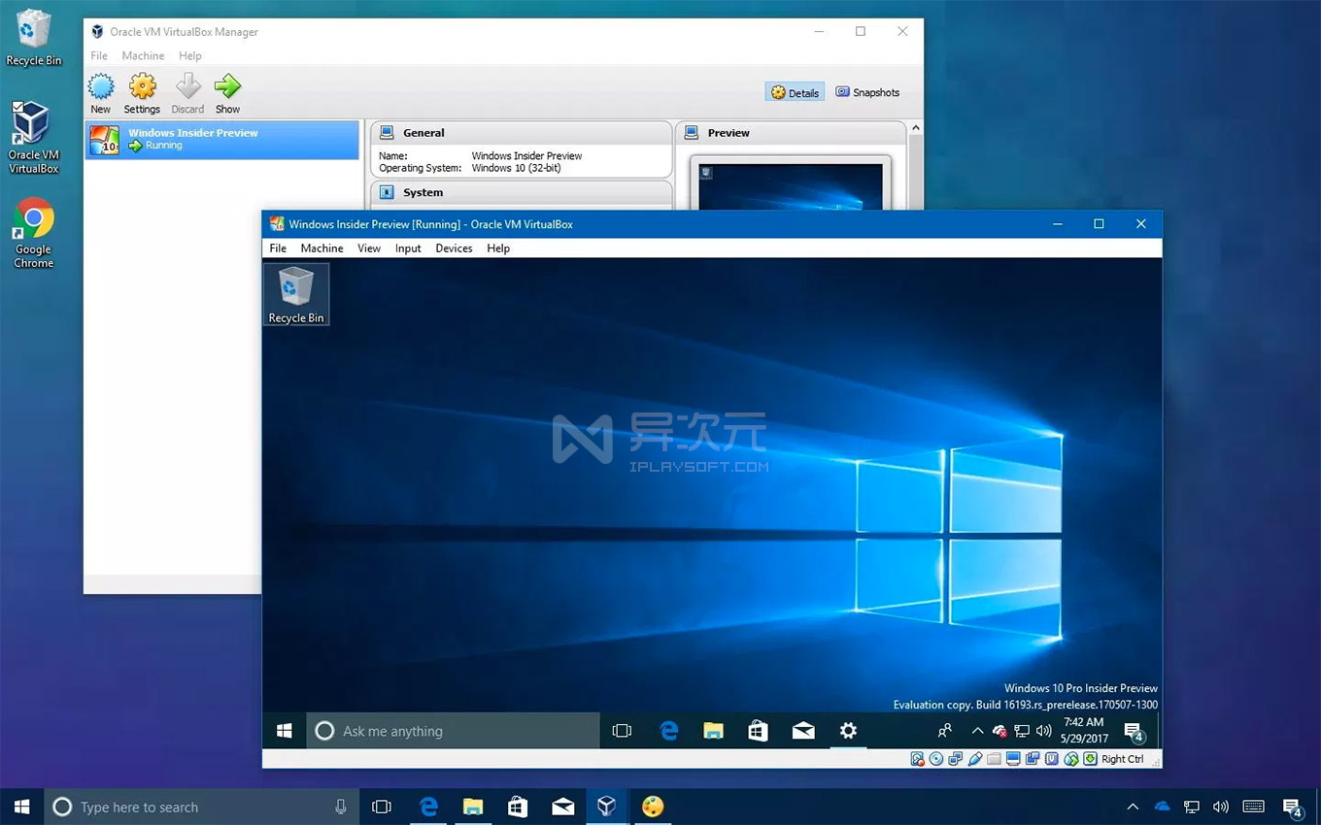The height and width of the screenshot is (825, 1321).
Task: Click the network adapter status icon
Action: (956, 759)
